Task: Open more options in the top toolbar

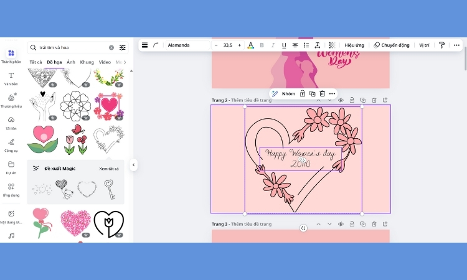Action: (456, 45)
